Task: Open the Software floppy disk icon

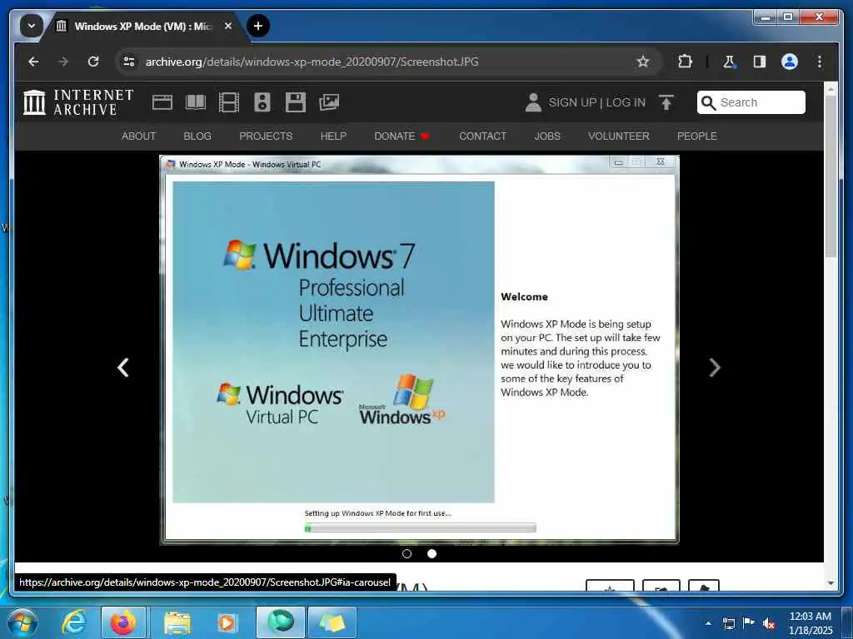Action: (x=296, y=102)
